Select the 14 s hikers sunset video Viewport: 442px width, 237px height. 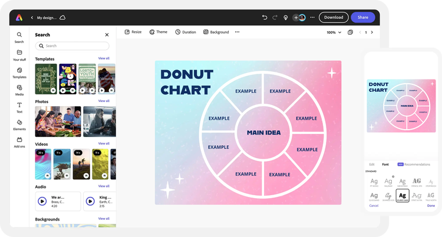pyautogui.click(x=81, y=164)
